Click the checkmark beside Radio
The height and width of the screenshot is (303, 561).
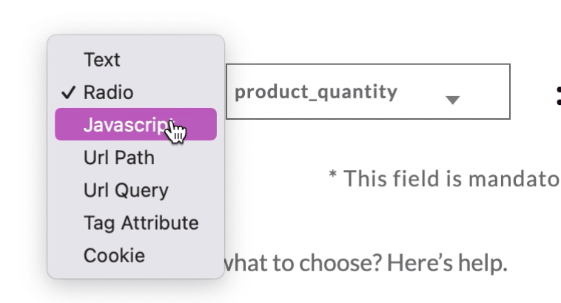click(x=68, y=92)
